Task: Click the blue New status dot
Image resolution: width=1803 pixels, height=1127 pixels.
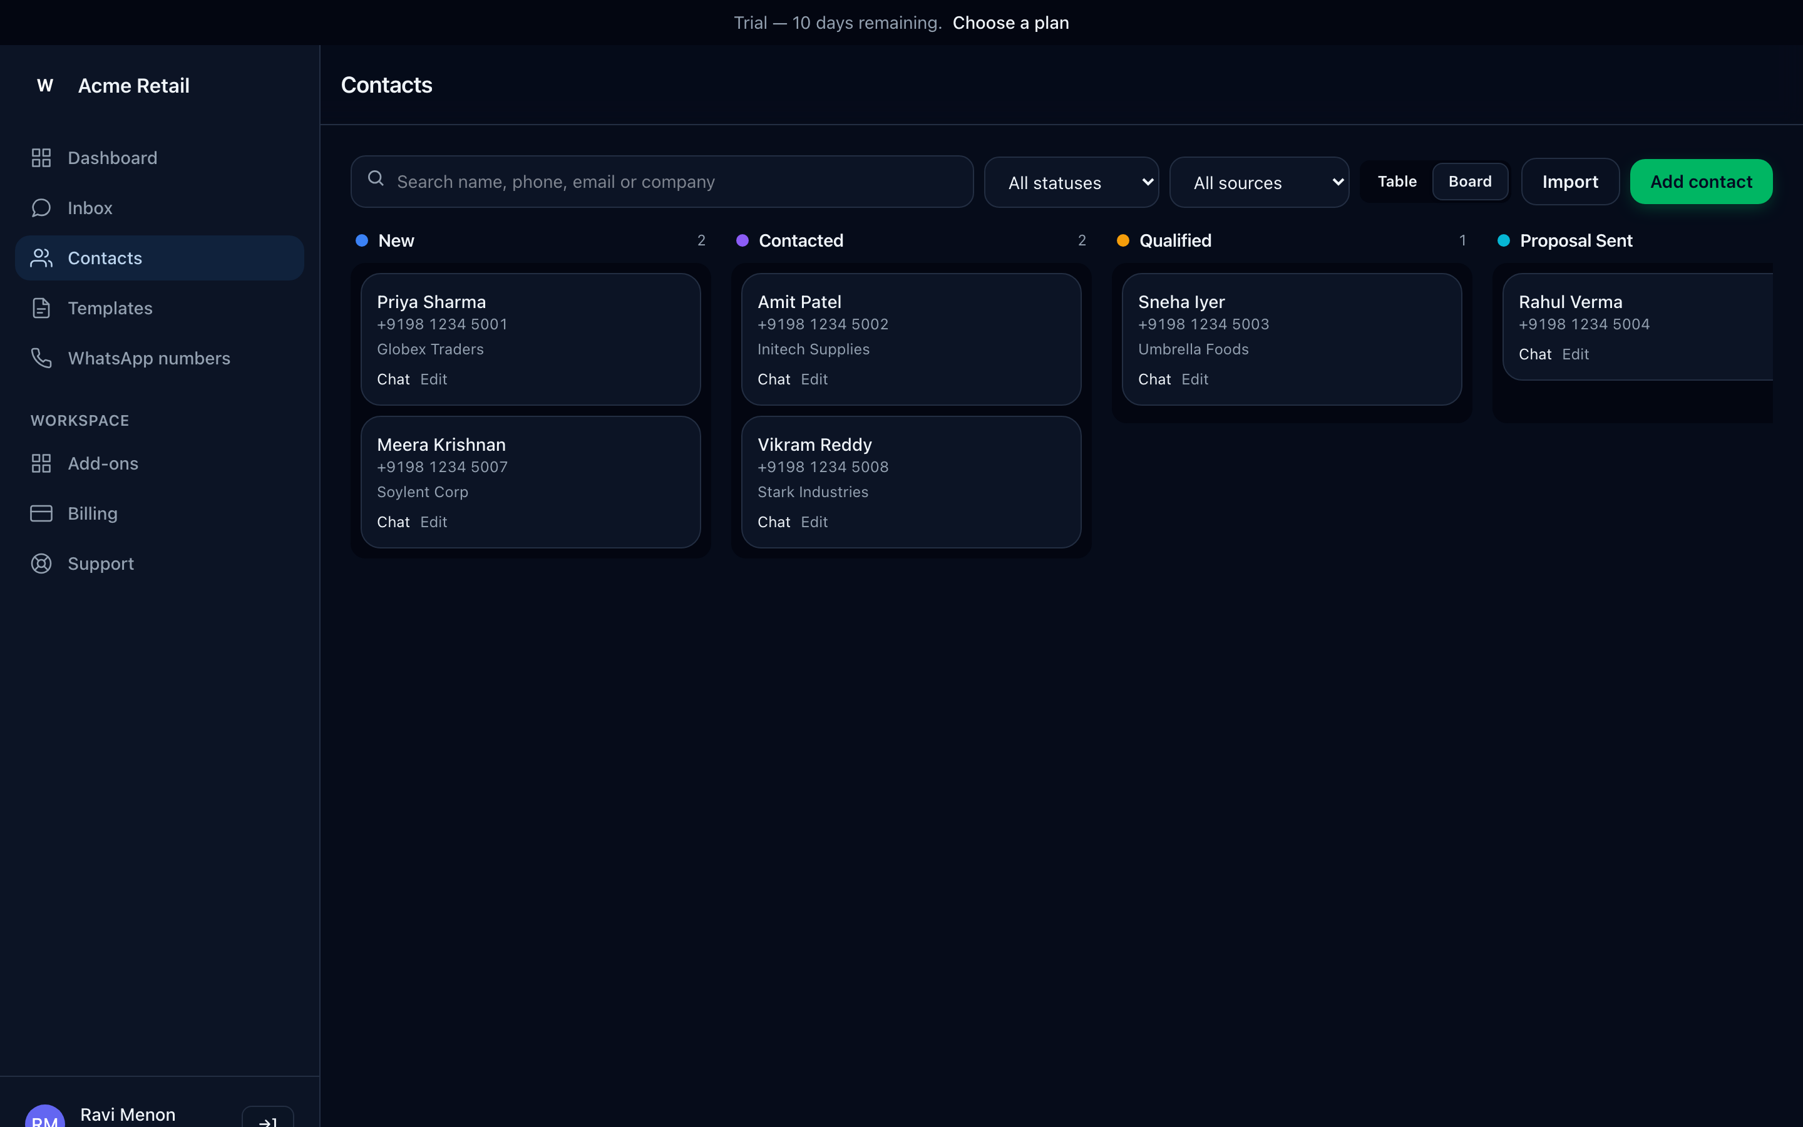Action: 362,240
